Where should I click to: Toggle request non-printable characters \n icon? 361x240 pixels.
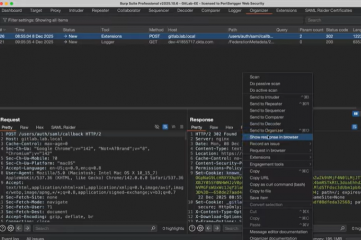173,127
